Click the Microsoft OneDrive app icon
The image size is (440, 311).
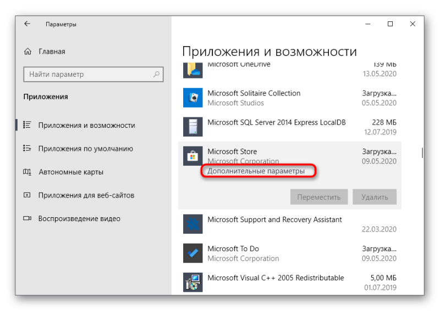(193, 70)
